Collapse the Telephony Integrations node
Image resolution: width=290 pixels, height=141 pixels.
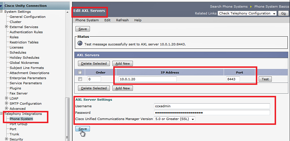point(1,113)
